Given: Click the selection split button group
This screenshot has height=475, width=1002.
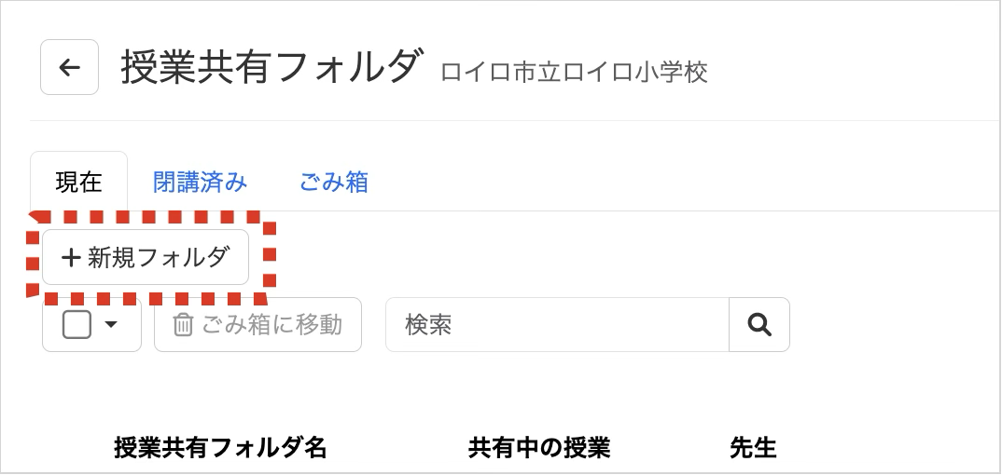Looking at the screenshot, I should [91, 324].
